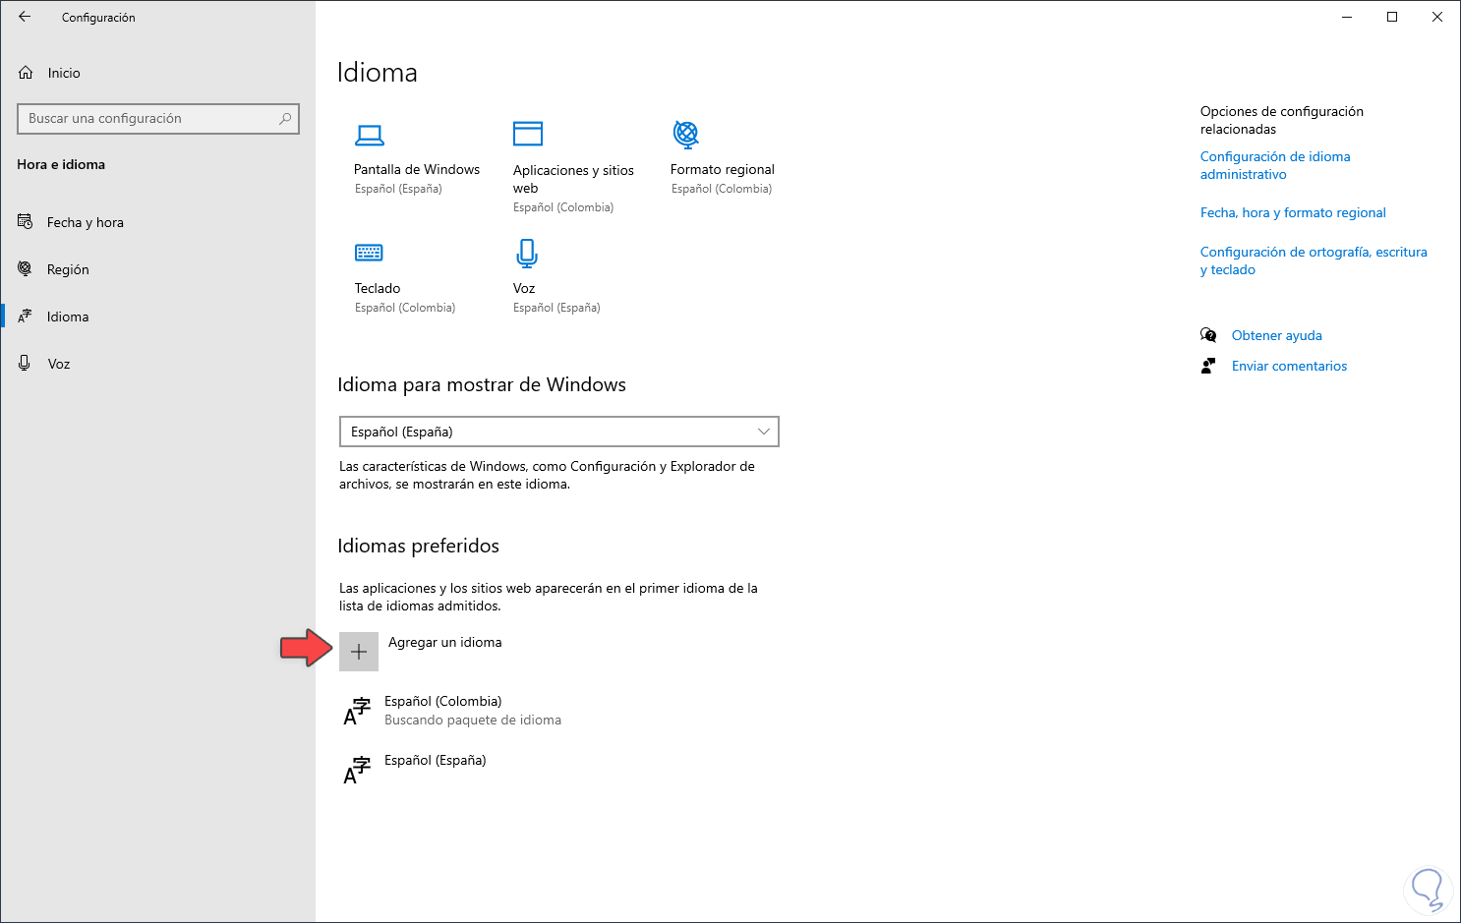Focus the Buscar una configuración search box

tap(158, 119)
